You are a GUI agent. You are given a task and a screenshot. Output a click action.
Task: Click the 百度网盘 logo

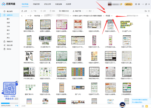pyautogui.click(x=9, y=4)
